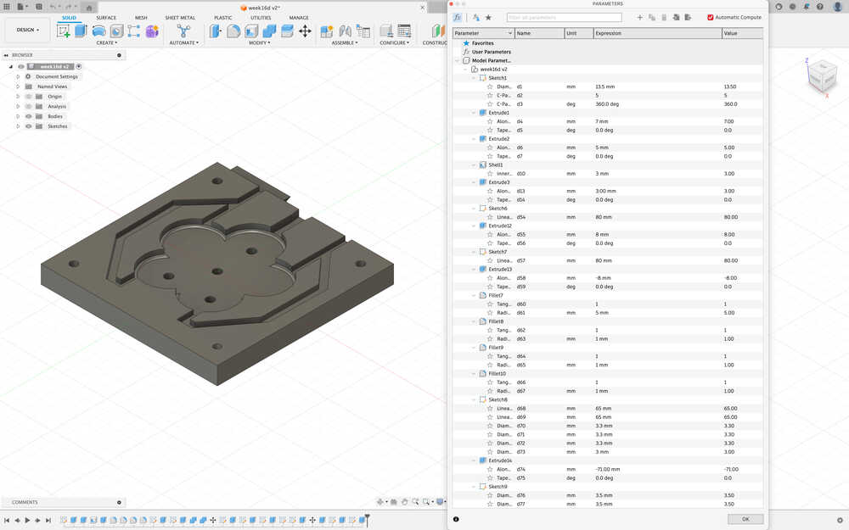Click the add user parameter plus icon
Viewport: 849px width, 530px height.
point(639,17)
